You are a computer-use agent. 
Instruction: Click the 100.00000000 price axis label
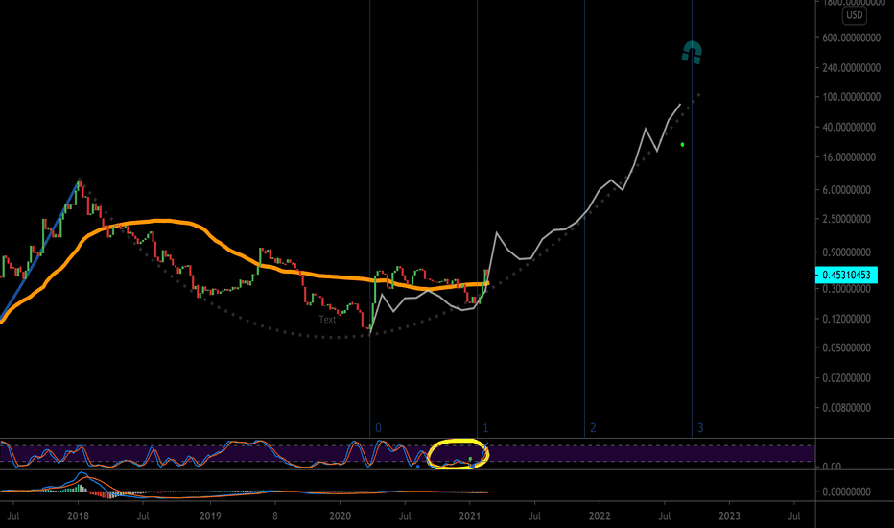(851, 97)
